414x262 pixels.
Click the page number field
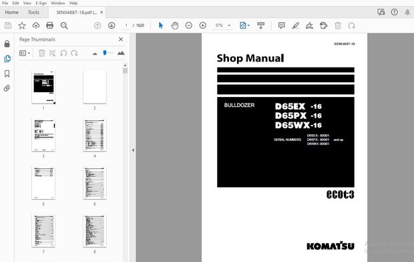[126, 25]
